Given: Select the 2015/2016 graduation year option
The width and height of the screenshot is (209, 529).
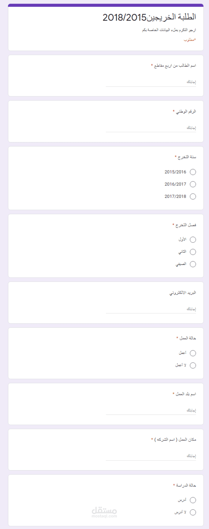Looking at the screenshot, I should coord(193,172).
